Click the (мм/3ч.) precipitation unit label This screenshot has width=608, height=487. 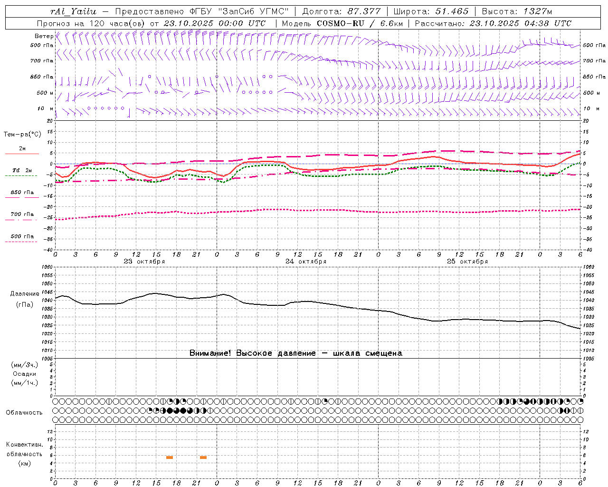click(25, 365)
